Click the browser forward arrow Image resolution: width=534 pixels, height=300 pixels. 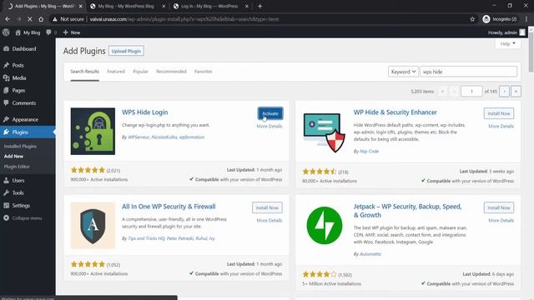point(18,19)
